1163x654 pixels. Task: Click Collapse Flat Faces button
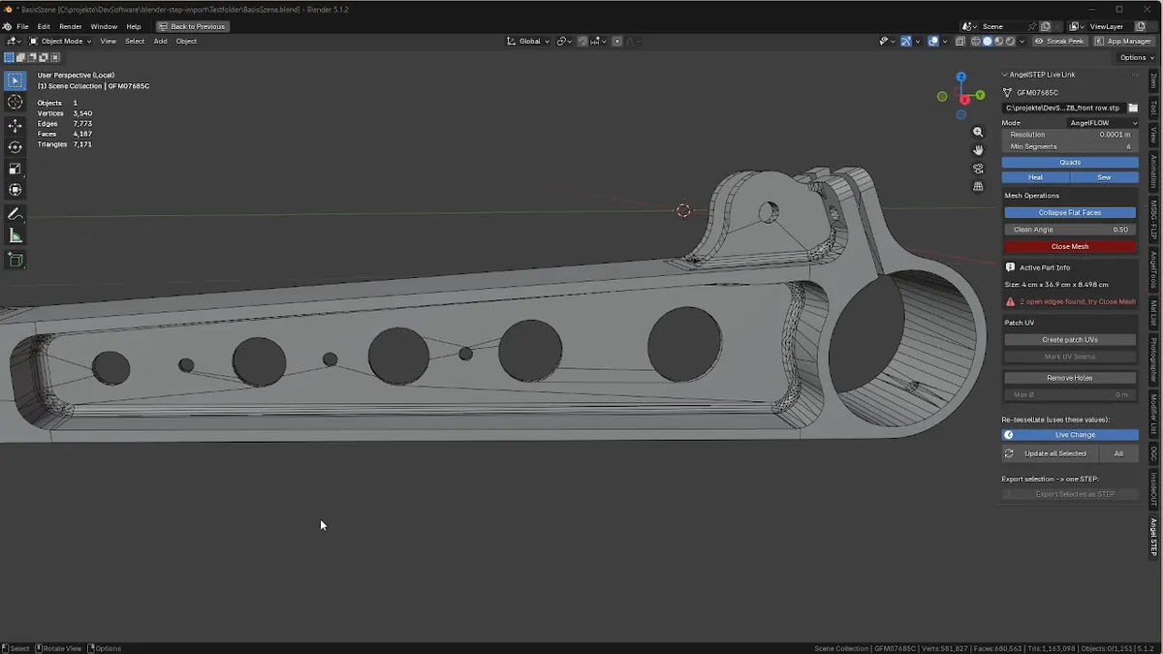pyautogui.click(x=1070, y=212)
